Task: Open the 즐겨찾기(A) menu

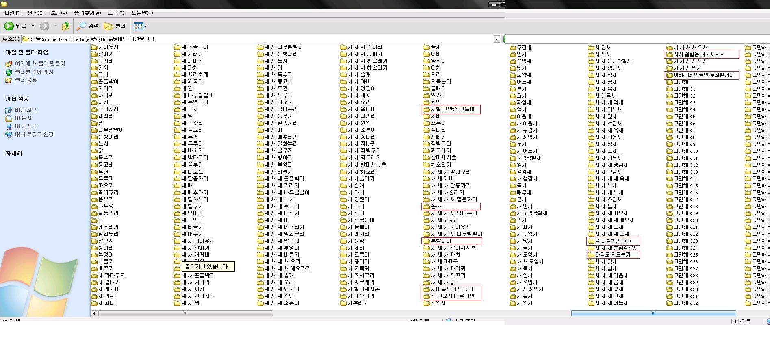Action: (88, 13)
